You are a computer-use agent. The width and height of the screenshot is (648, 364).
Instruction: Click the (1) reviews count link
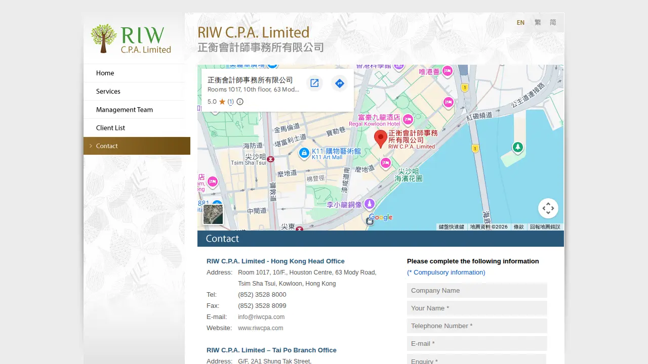point(230,102)
